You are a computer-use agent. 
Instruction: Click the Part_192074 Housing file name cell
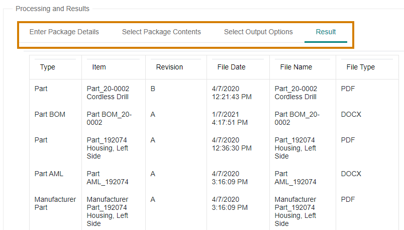tap(295, 148)
